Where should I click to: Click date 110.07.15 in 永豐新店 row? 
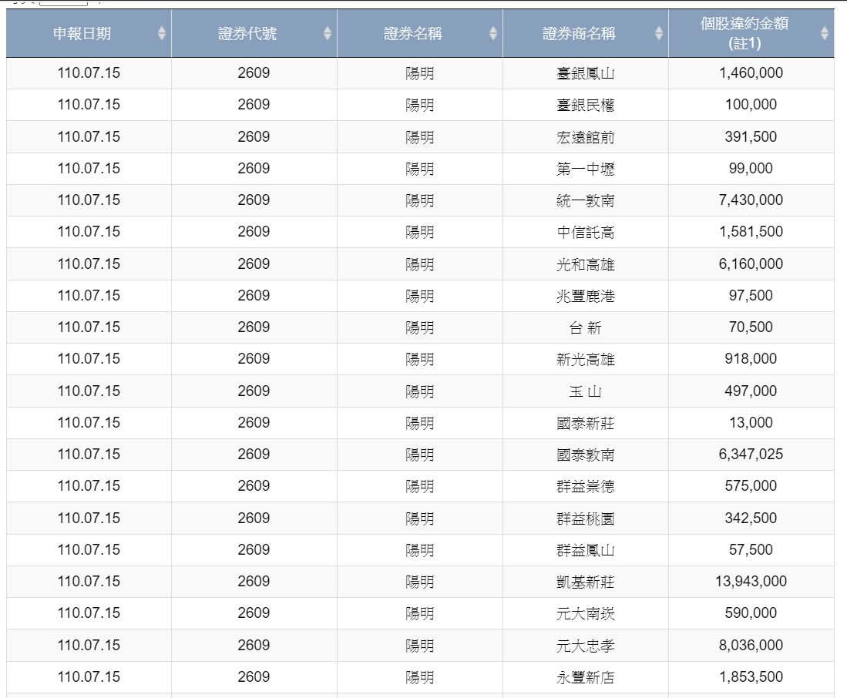pos(89,676)
